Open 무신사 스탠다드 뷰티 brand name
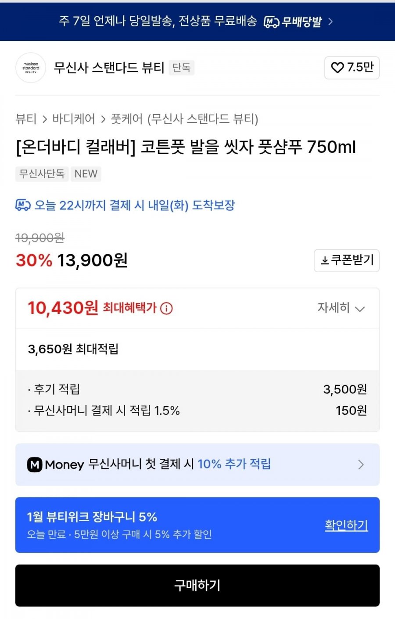 (109, 68)
